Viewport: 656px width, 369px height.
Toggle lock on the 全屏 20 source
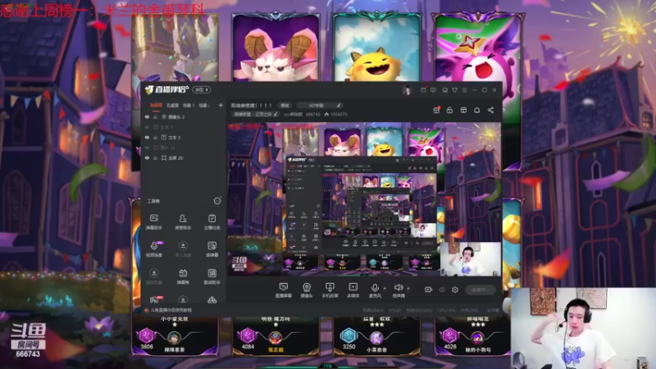155,157
